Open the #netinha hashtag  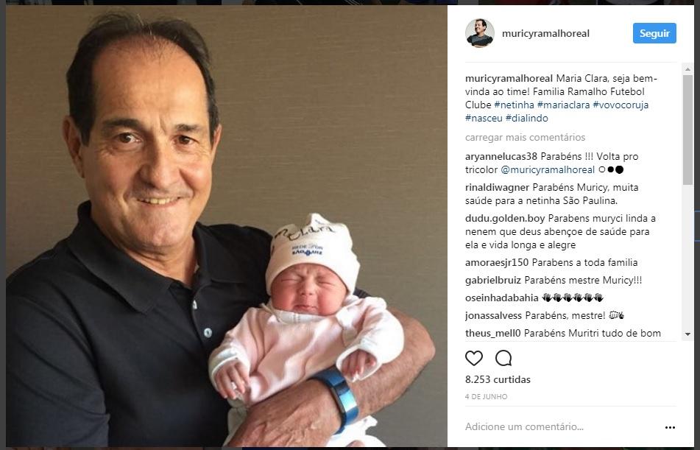(515, 105)
